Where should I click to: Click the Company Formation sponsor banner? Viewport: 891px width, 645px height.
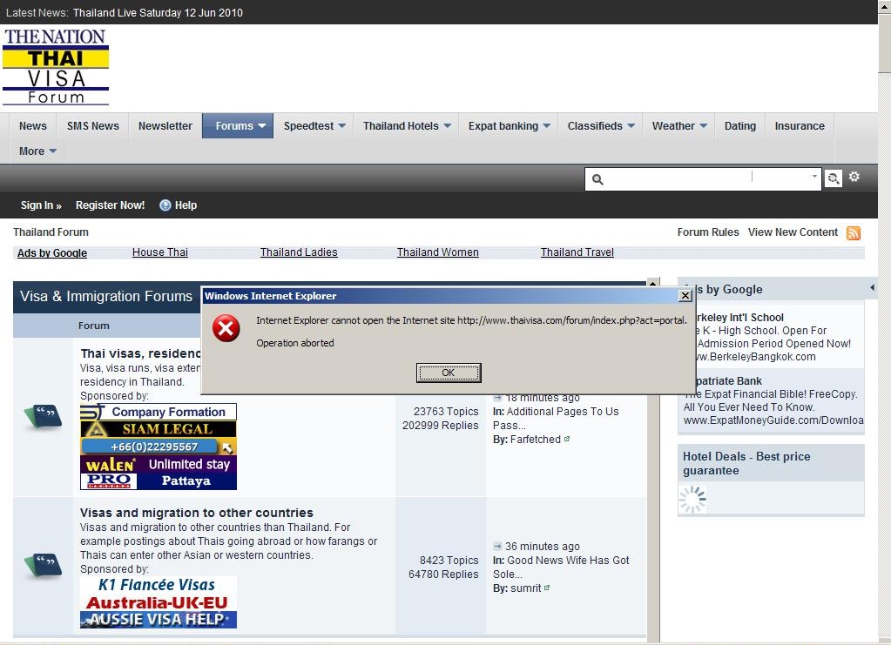[159, 412]
